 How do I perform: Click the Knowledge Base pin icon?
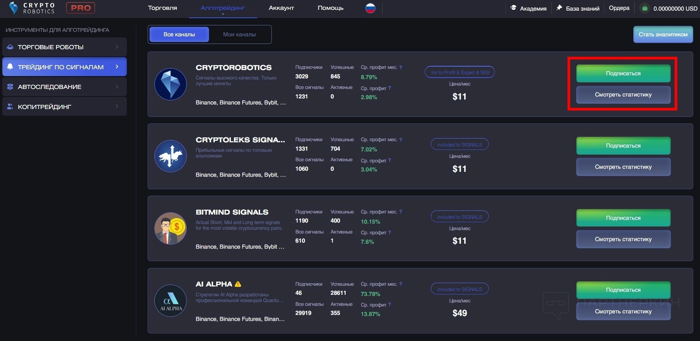[559, 8]
